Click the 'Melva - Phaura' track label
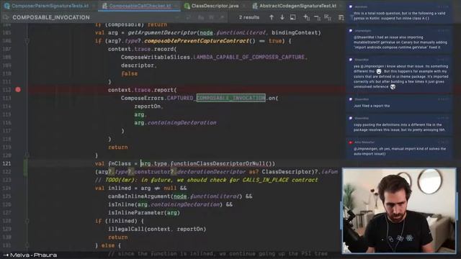Screen dimensions: 461x259 click(34, 255)
